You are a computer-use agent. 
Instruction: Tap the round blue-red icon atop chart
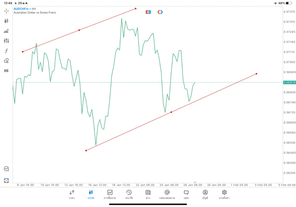pos(160,12)
